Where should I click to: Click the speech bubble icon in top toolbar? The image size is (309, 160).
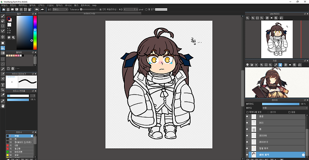click(12, 9)
